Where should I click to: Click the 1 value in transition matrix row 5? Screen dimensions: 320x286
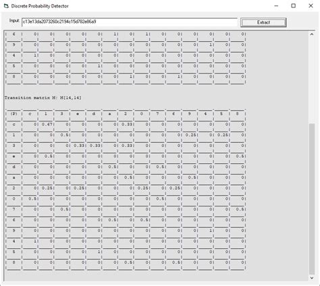click(x=99, y=252)
